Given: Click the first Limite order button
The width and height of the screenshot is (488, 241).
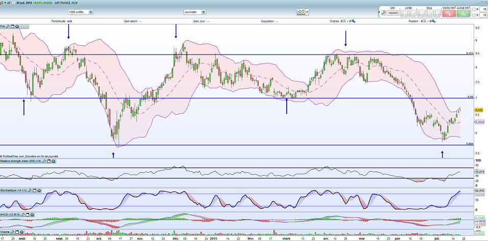Looking at the screenshot, I should point(404,13).
